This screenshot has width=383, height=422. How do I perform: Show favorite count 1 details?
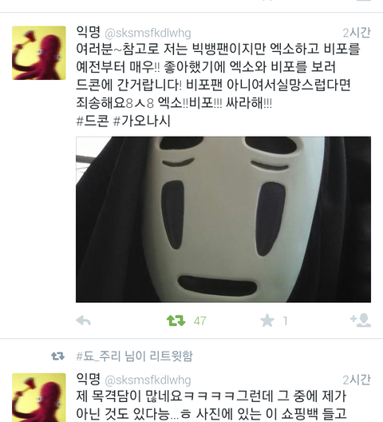click(x=285, y=321)
